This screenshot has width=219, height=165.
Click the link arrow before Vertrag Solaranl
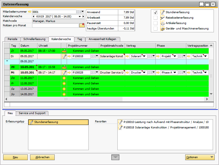pos(127,56)
